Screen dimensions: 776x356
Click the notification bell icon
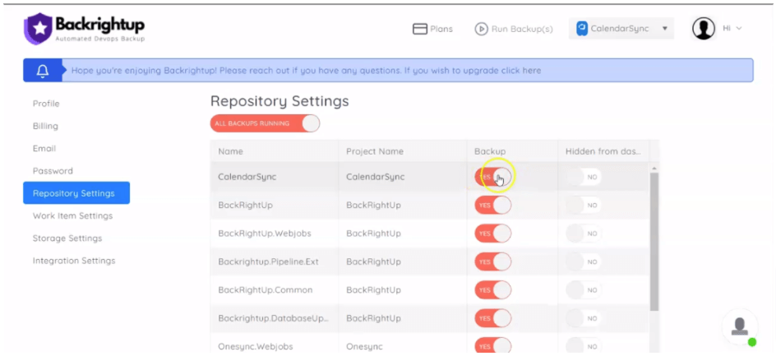(x=43, y=71)
